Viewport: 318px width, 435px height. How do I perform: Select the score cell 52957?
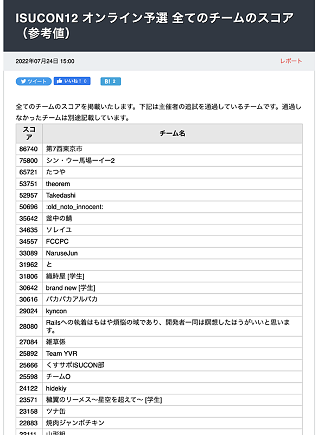[x=29, y=196]
